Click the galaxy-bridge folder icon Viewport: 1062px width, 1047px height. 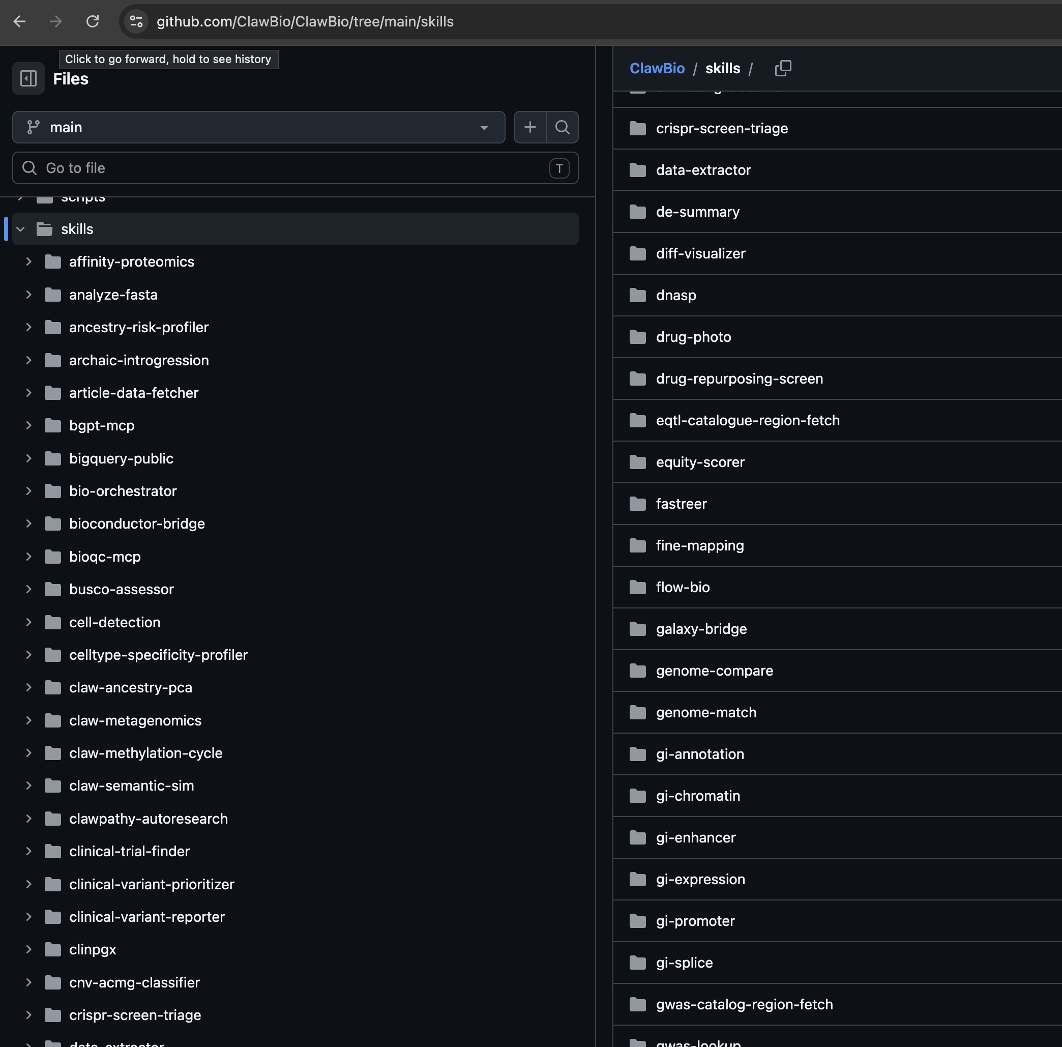click(638, 629)
